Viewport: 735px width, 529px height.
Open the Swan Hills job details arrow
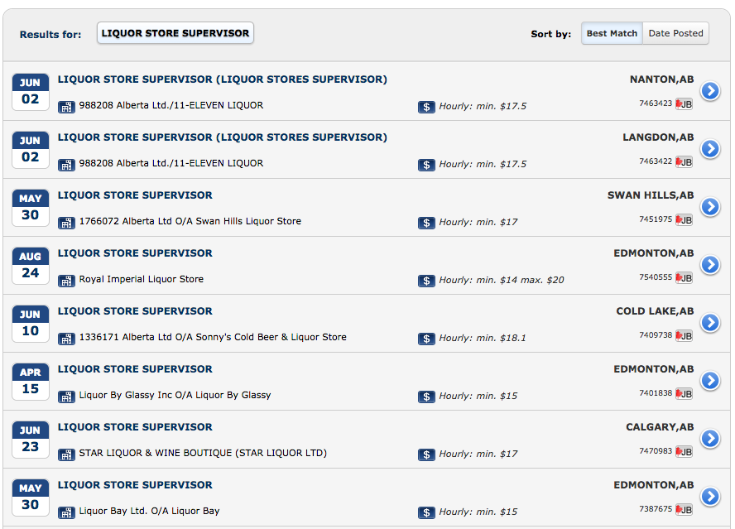point(710,207)
